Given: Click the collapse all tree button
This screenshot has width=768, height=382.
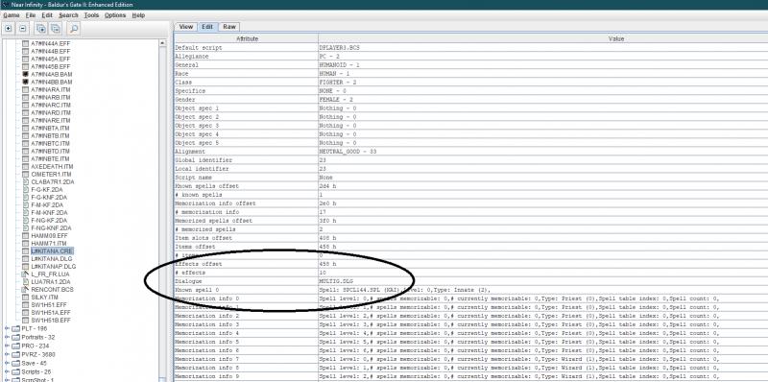Looking at the screenshot, I should (22, 29).
